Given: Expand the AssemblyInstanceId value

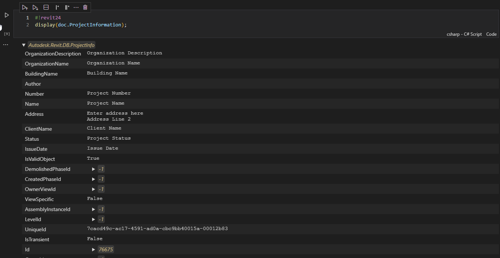Looking at the screenshot, I should click(94, 209).
